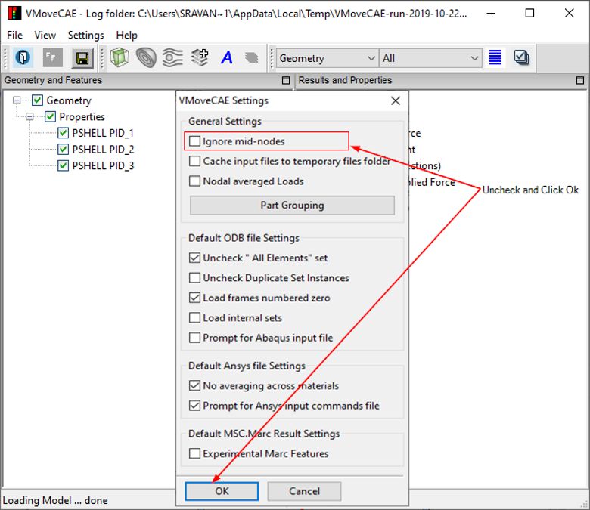Screen dimensions: 590x510
Task: Open the Settings menu
Action: point(85,35)
